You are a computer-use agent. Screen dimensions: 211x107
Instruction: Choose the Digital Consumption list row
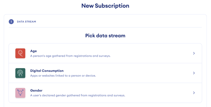105,73
